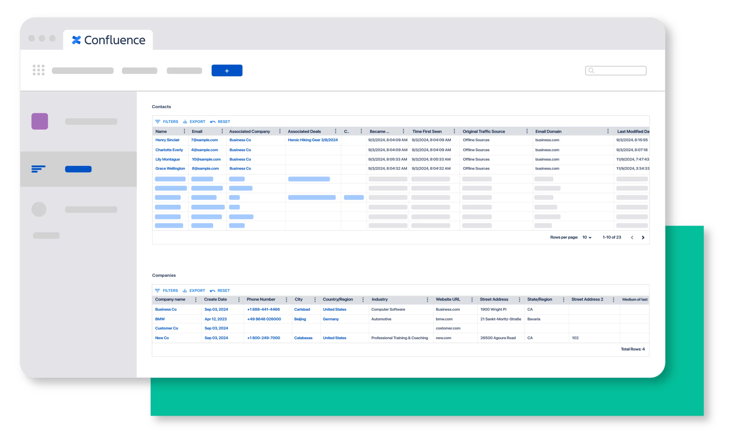Open Filters in the Contacts table

167,121
